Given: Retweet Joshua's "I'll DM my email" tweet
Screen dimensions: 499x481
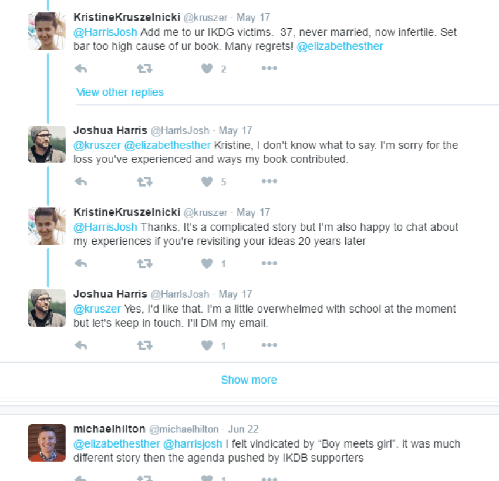Looking at the screenshot, I should [x=144, y=345].
